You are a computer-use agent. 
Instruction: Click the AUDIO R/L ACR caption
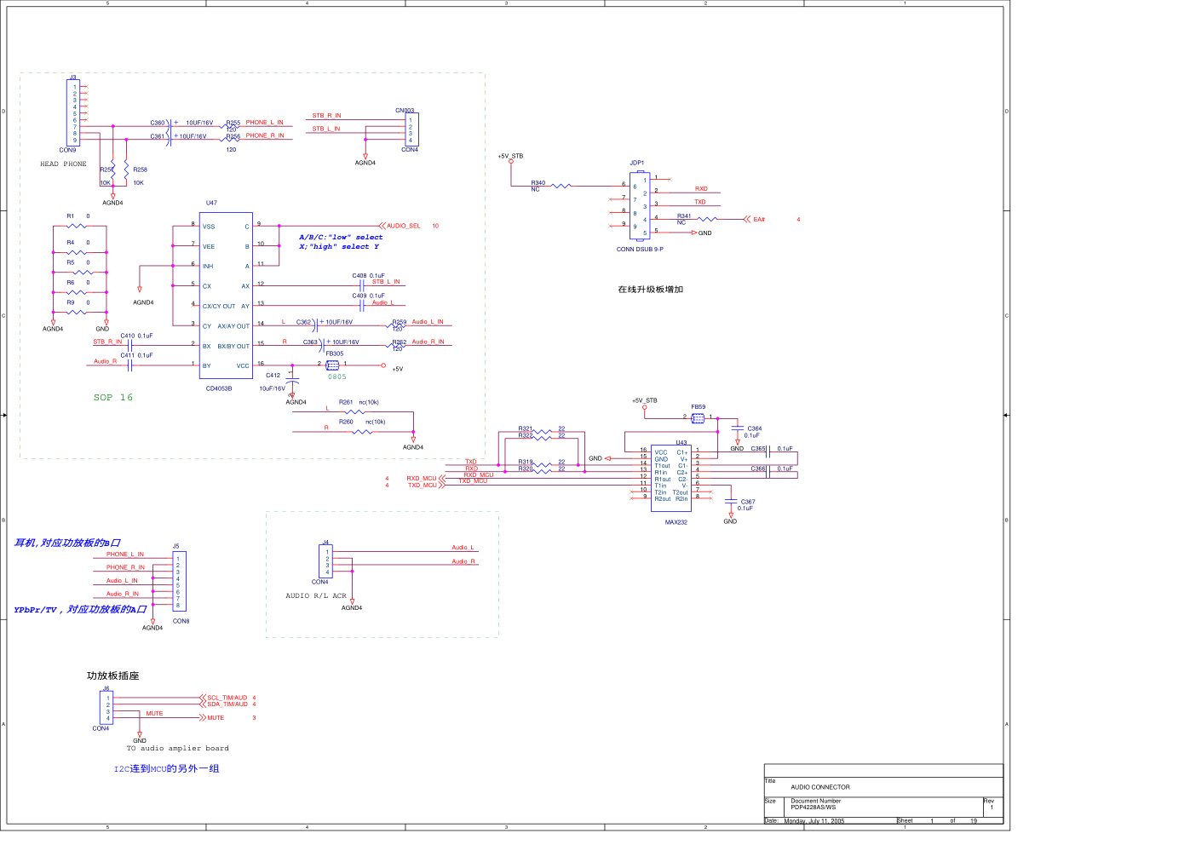click(x=316, y=596)
